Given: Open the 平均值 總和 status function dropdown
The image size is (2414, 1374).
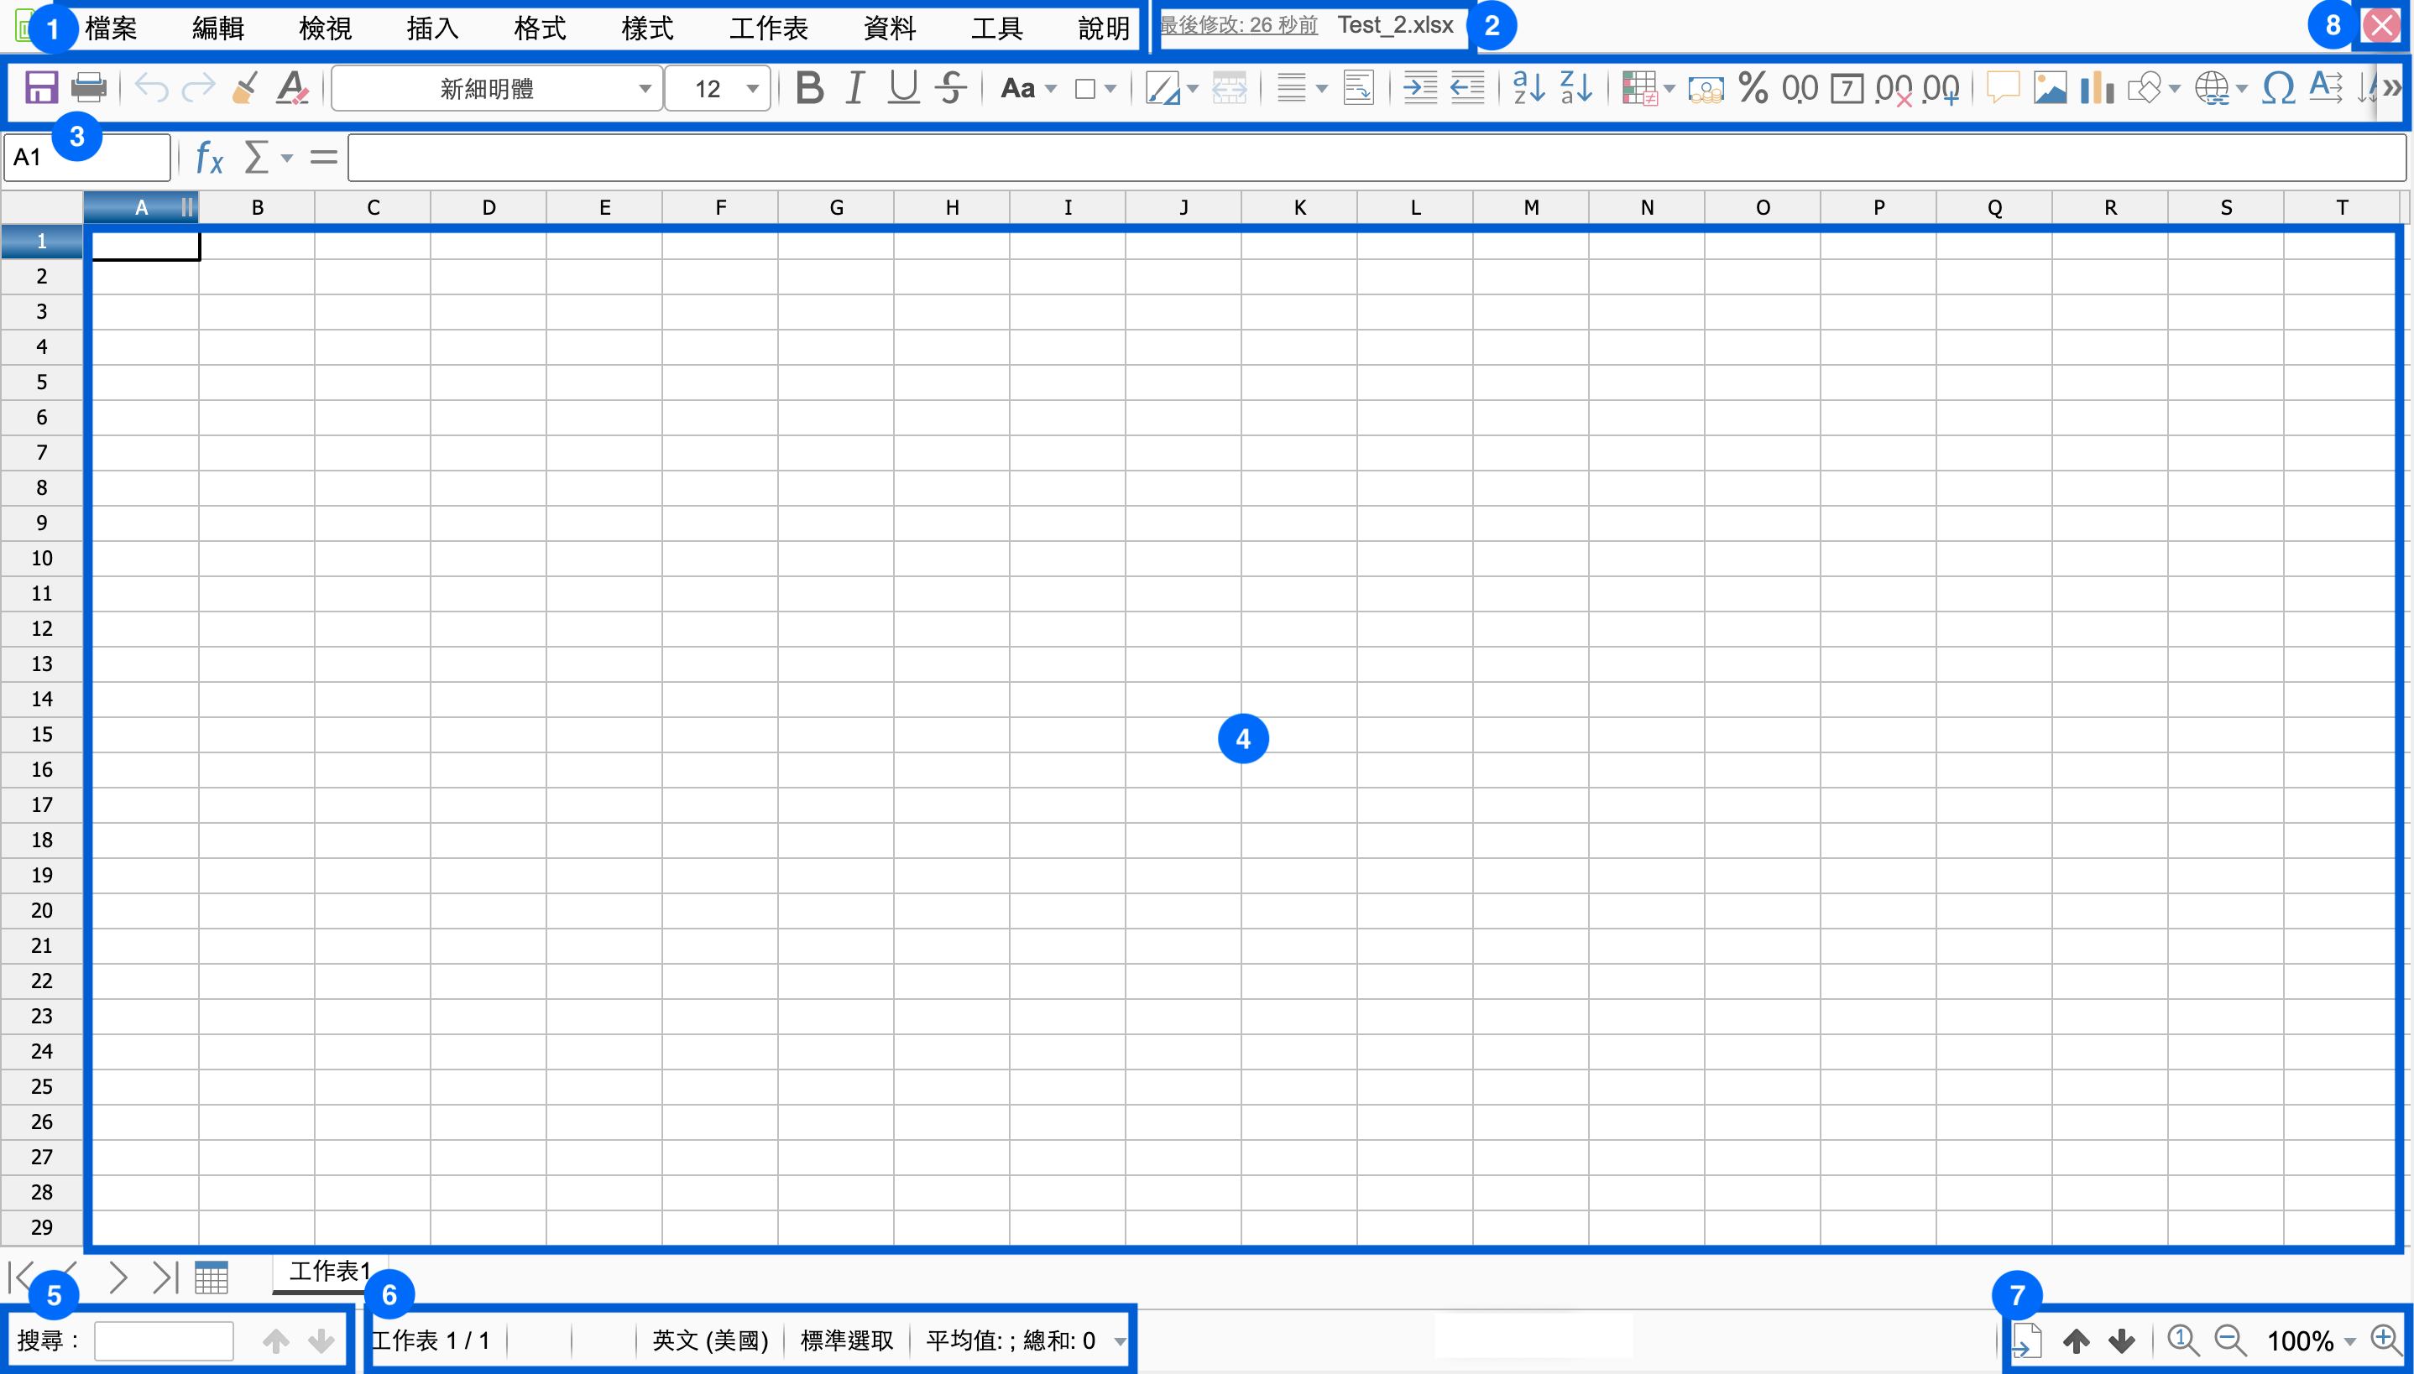Looking at the screenshot, I should pyautogui.click(x=1120, y=1341).
